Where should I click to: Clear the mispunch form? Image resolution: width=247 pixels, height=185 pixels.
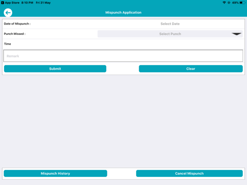pos(191,69)
